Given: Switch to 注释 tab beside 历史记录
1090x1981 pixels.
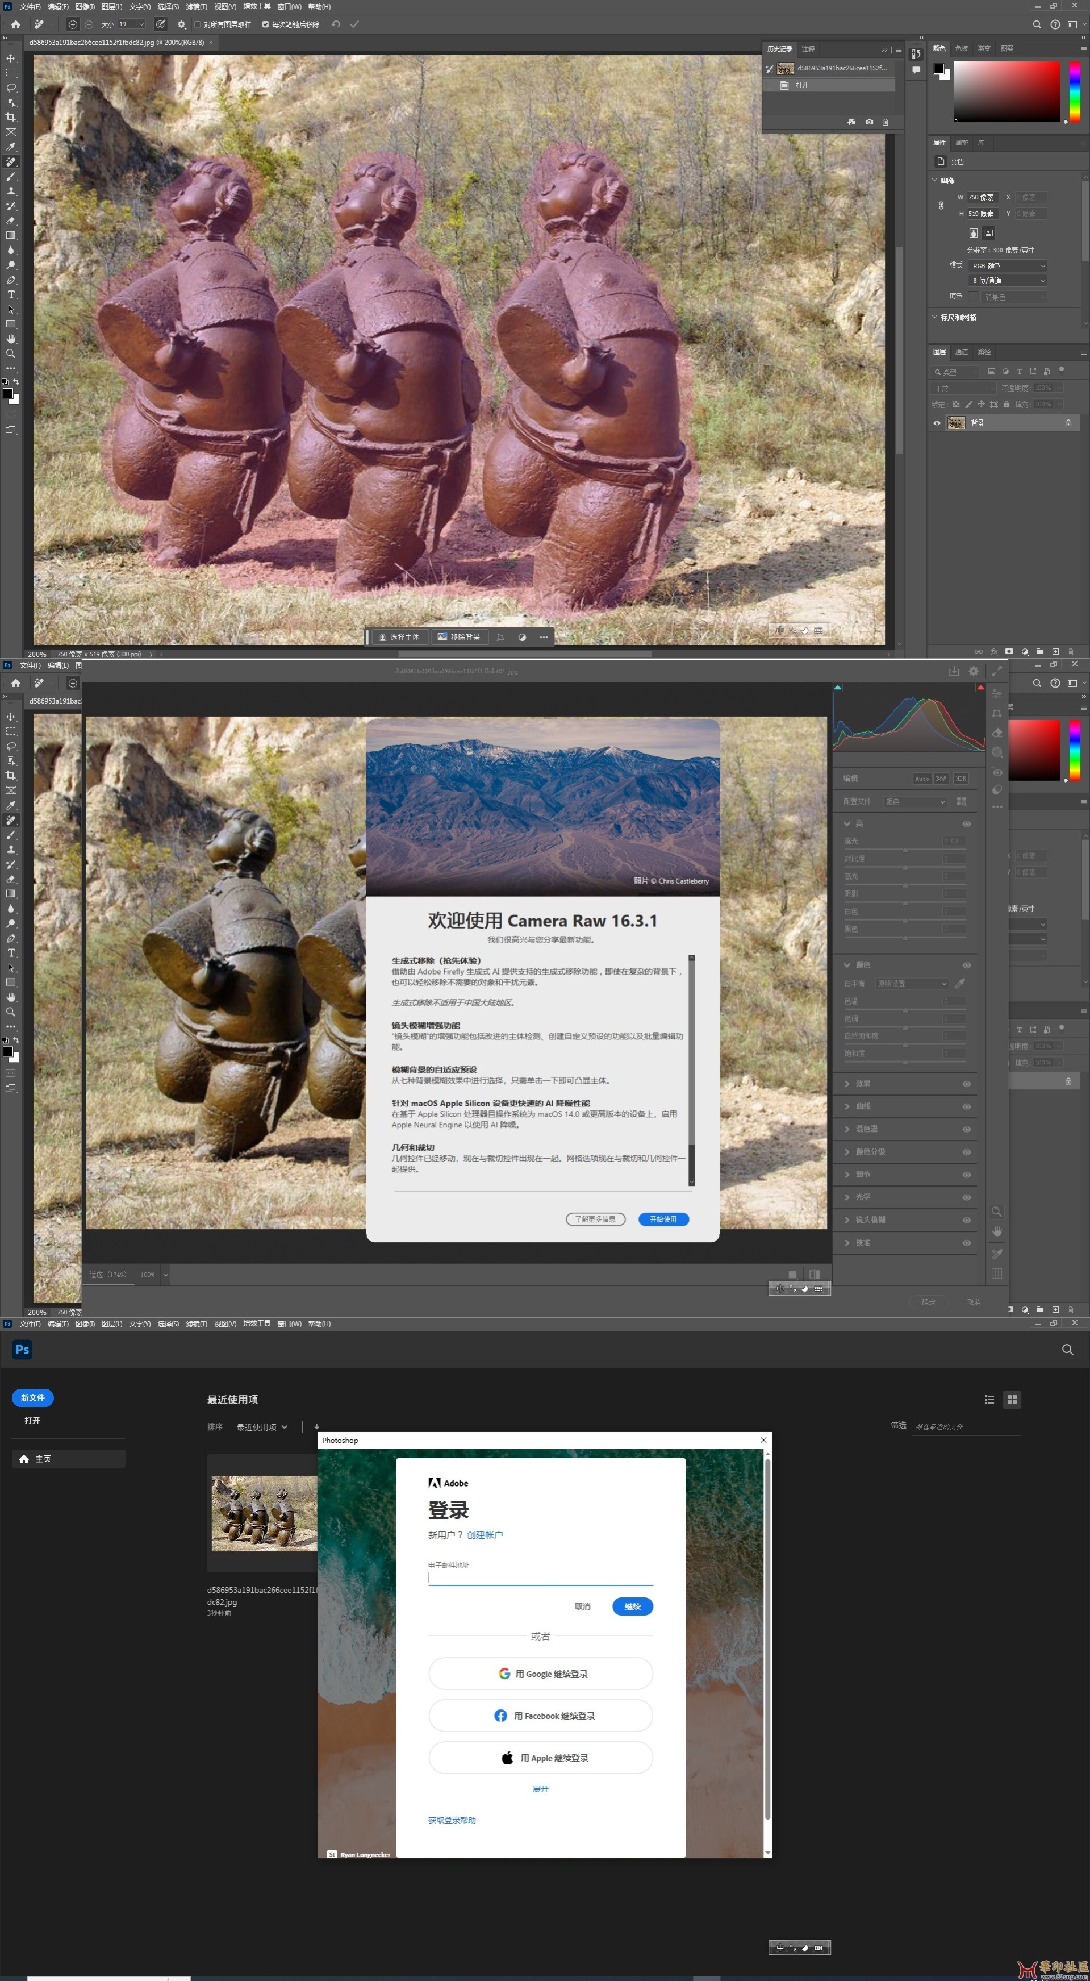Looking at the screenshot, I should pos(808,48).
